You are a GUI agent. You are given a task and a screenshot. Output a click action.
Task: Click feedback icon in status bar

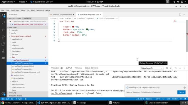click(x=181, y=99)
